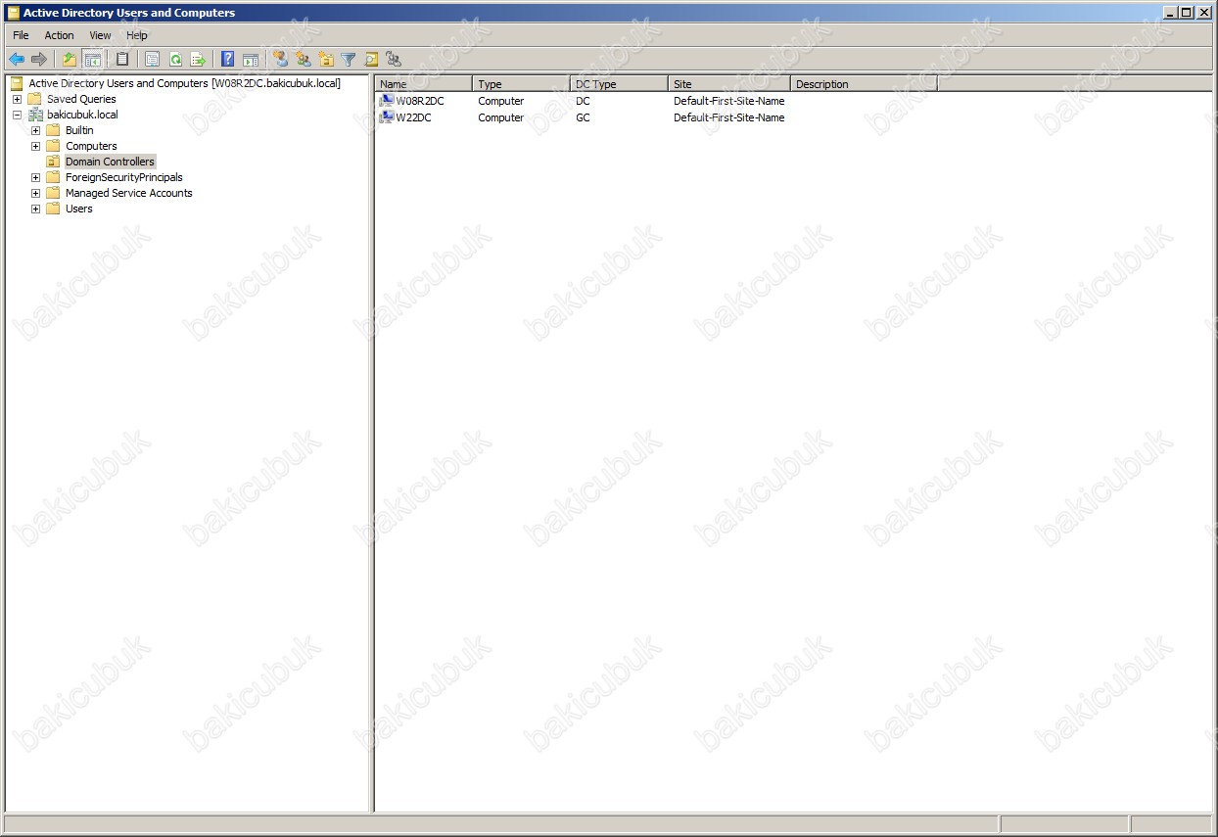Screen dimensions: 1218x837
Task: Click the Saved Queries folder icon
Action: click(x=35, y=99)
